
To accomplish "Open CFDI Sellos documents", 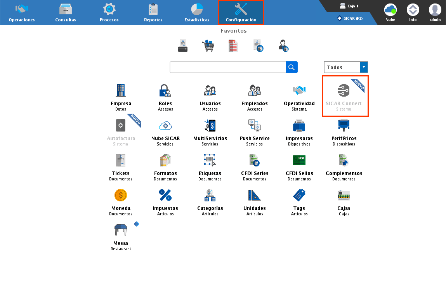I will pos(299,161).
